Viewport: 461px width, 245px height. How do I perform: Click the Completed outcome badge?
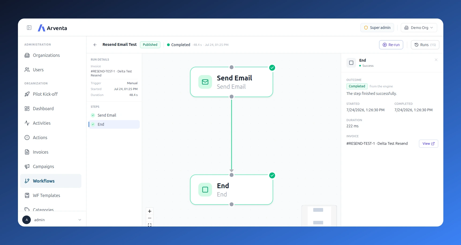pyautogui.click(x=357, y=86)
